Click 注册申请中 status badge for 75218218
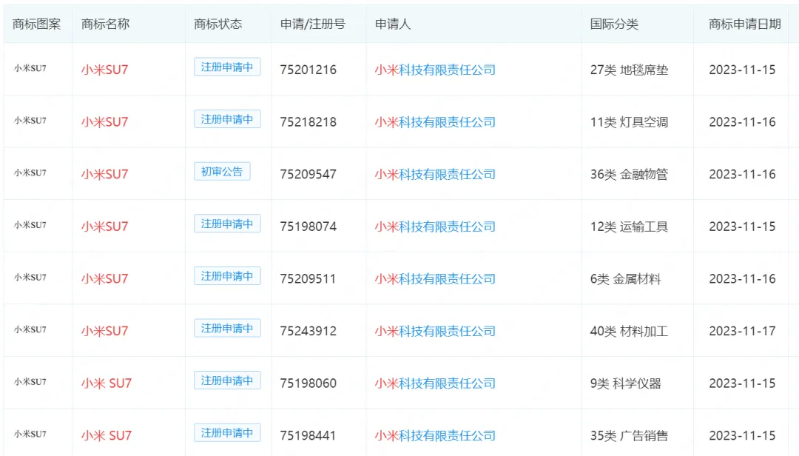799x456 pixels. pyautogui.click(x=227, y=119)
